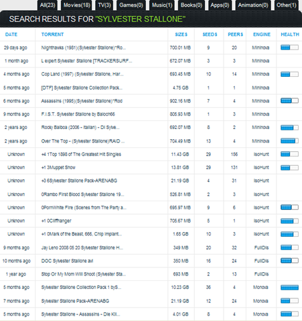Viewport: 302px width, 321px height.
Task: Switch to the TV(3) tab
Action: 104,5
